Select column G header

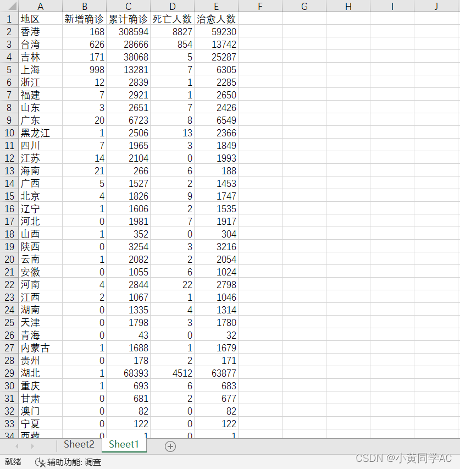[304, 6]
